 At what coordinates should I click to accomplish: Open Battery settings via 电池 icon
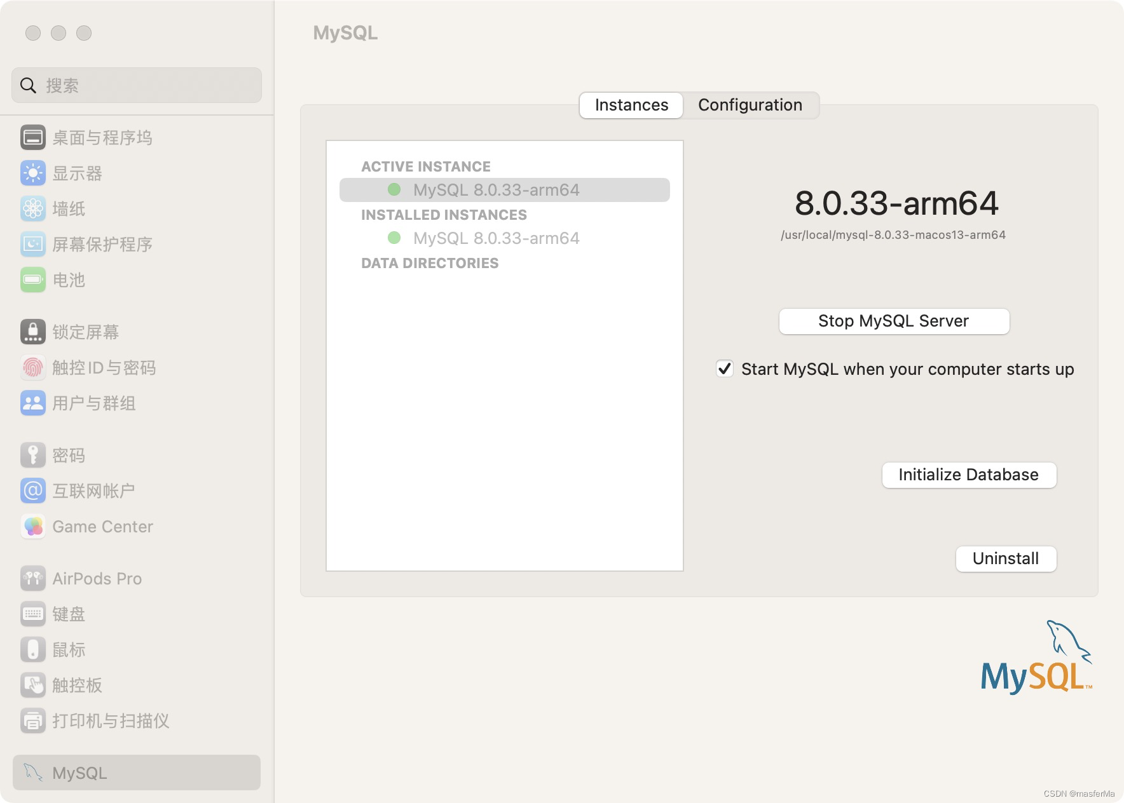(x=32, y=280)
